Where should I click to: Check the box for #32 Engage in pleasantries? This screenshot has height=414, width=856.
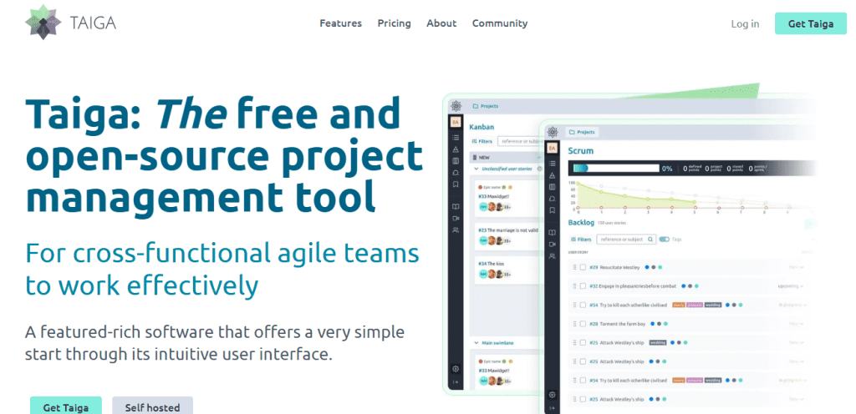coord(583,286)
